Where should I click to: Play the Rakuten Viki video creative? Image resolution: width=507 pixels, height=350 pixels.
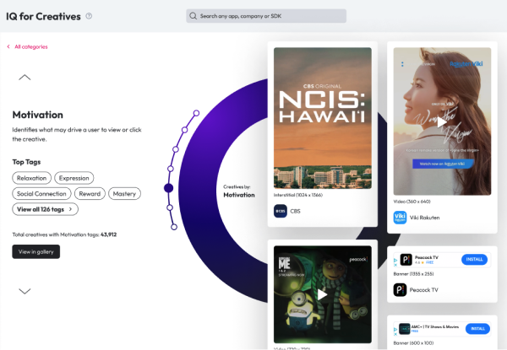(x=442, y=122)
